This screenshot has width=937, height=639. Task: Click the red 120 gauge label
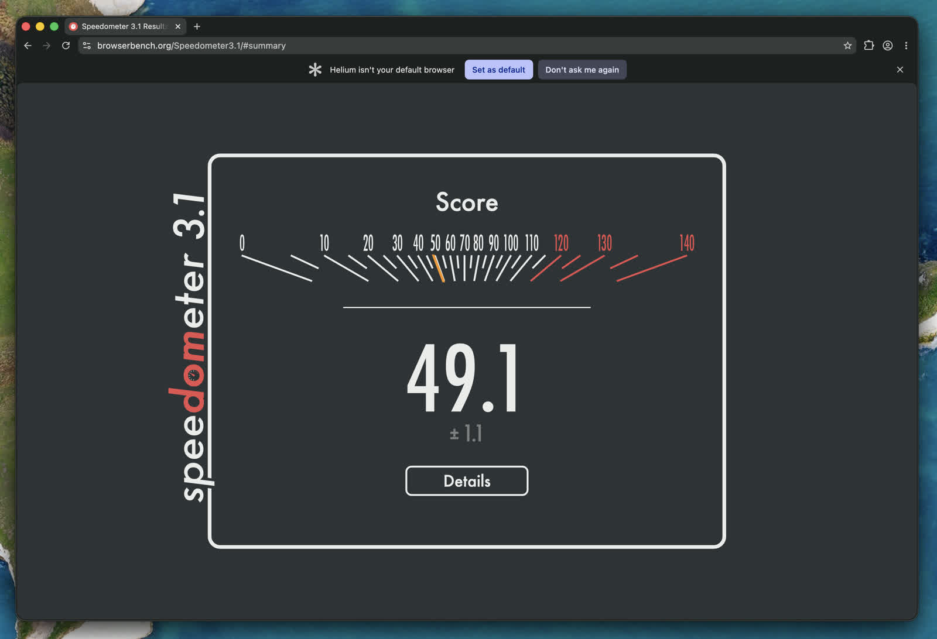[561, 243]
